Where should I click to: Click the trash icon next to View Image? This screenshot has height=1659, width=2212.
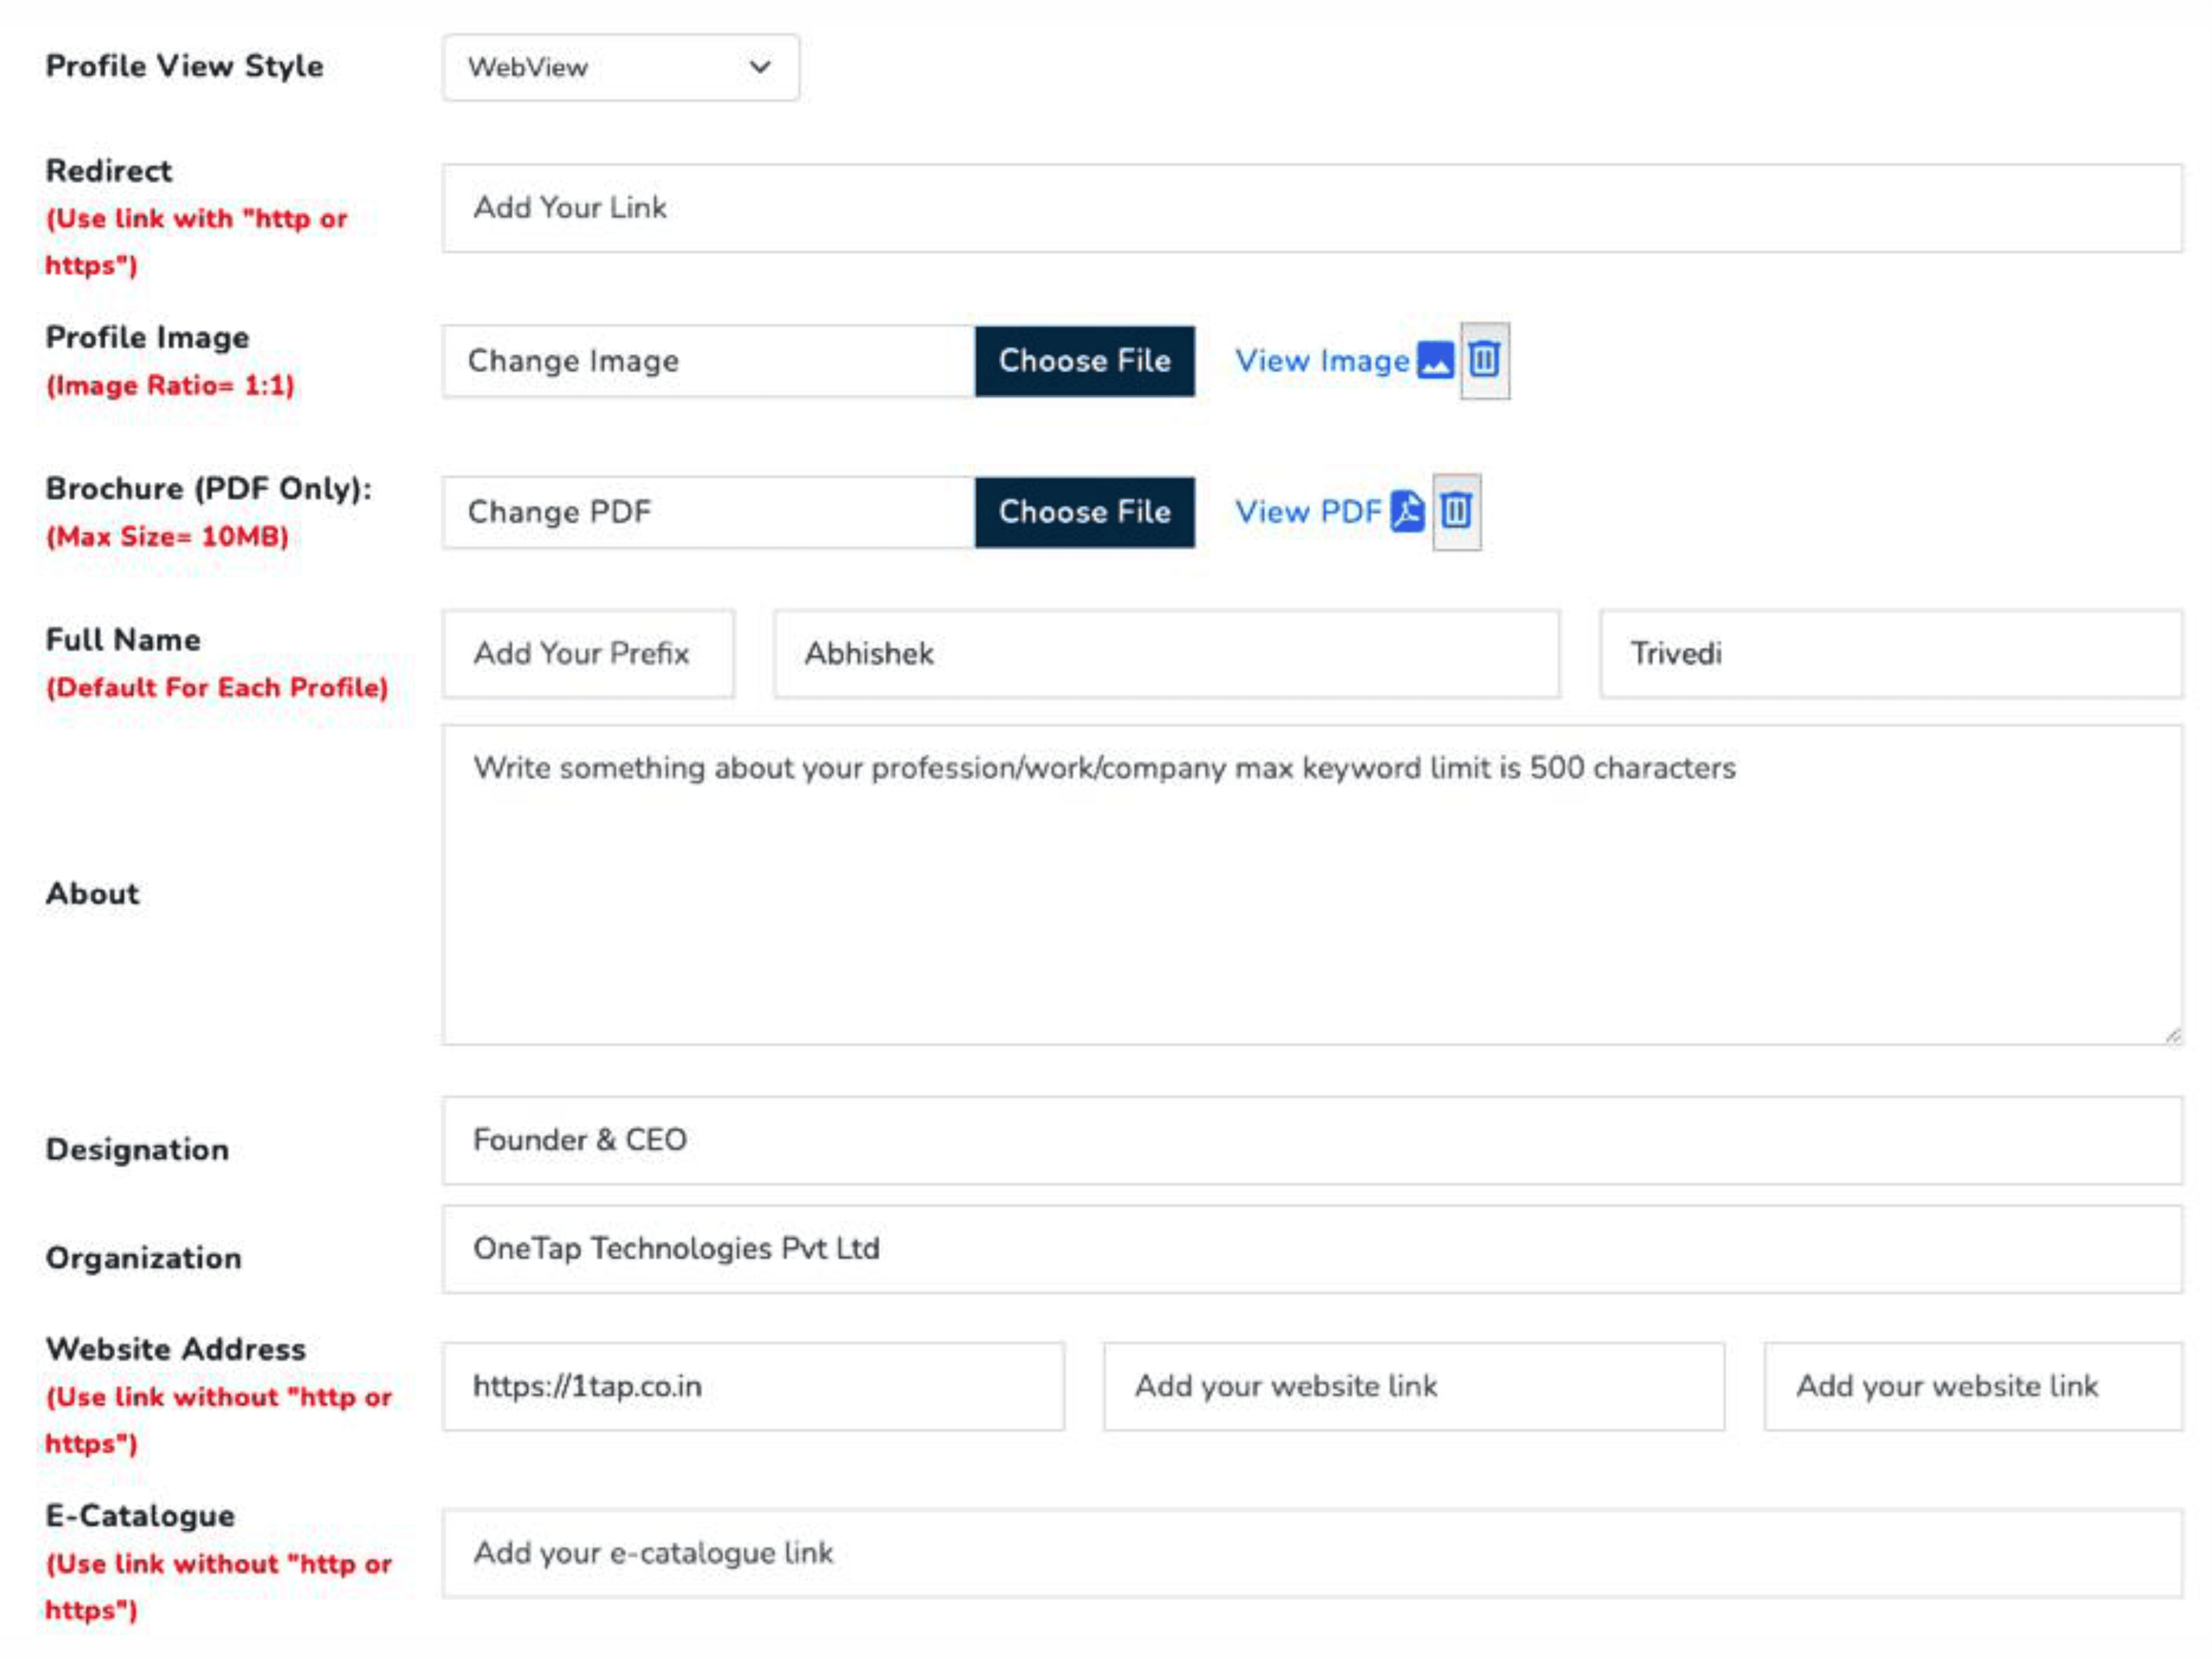tap(1484, 360)
